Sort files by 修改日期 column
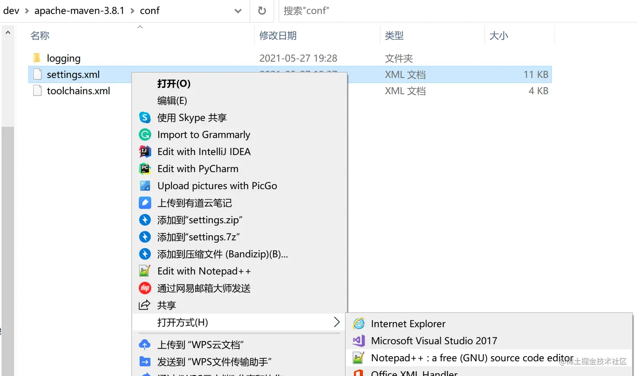The width and height of the screenshot is (637, 376). (x=278, y=36)
